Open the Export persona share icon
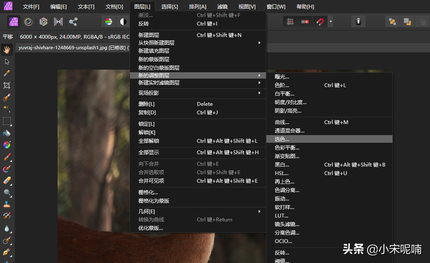430x263 pixels. coord(73,22)
